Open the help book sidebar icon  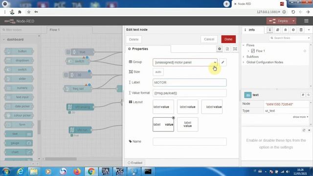tap(277, 30)
